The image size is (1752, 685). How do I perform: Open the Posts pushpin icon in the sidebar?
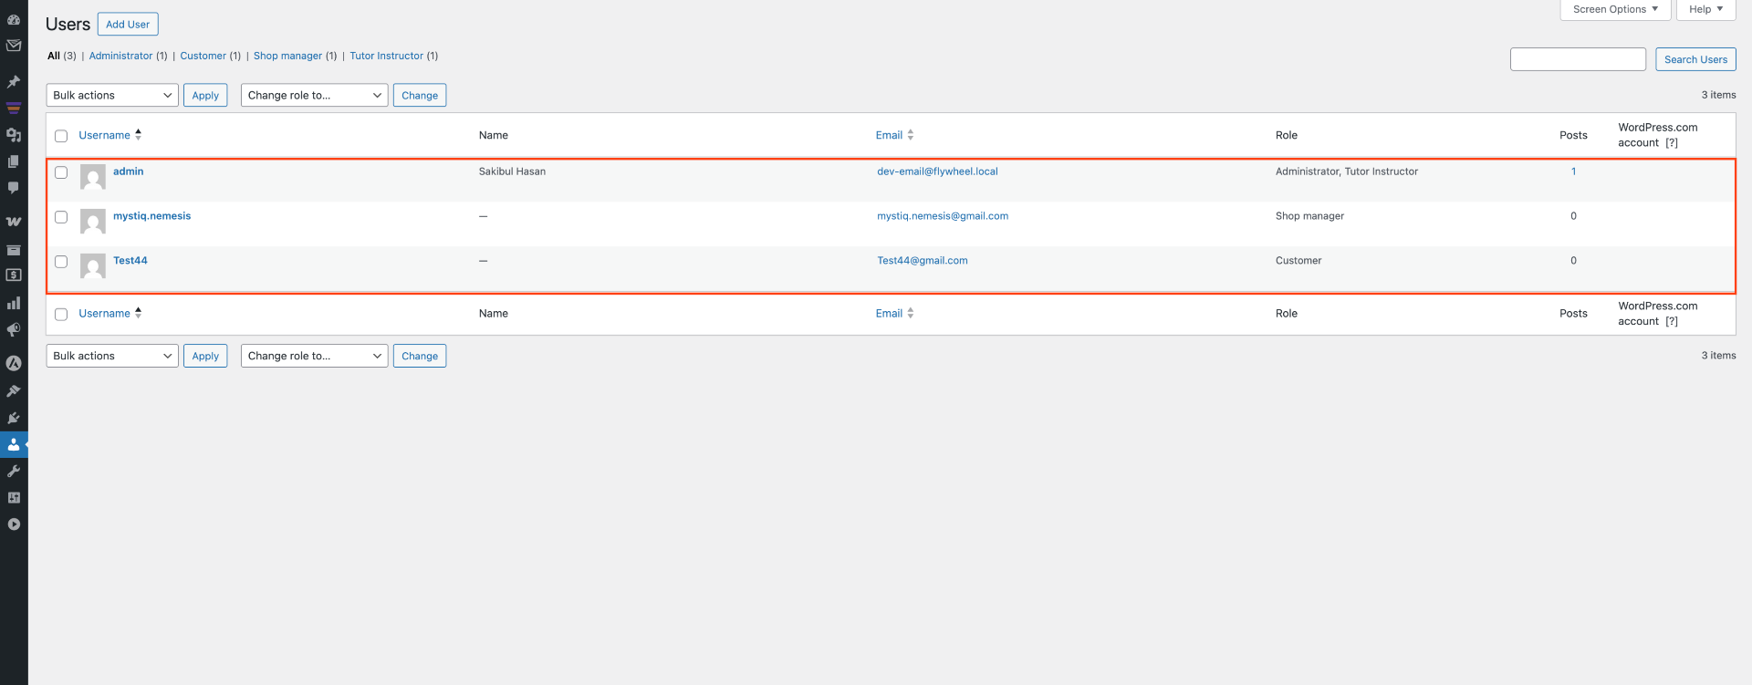(14, 82)
